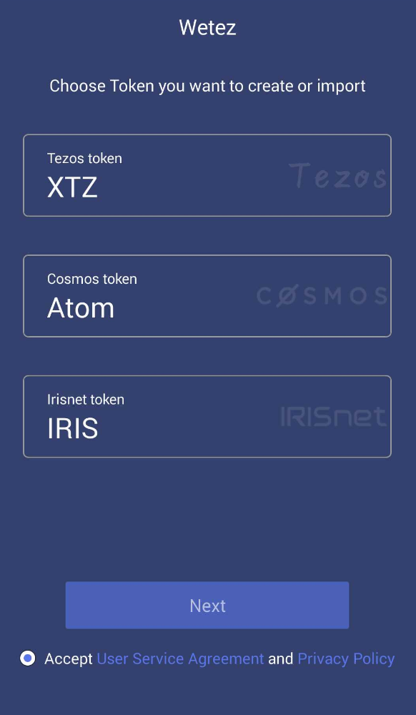
Task: Select the Irisnet token IRIS card
Action: pos(207,416)
